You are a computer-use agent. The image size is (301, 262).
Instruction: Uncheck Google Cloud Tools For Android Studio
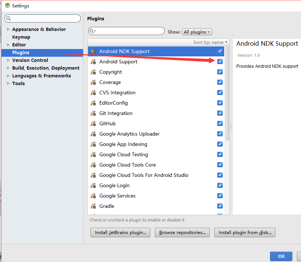pos(220,175)
